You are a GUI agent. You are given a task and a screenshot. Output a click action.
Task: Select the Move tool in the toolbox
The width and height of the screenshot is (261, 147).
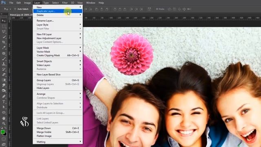click(4, 21)
